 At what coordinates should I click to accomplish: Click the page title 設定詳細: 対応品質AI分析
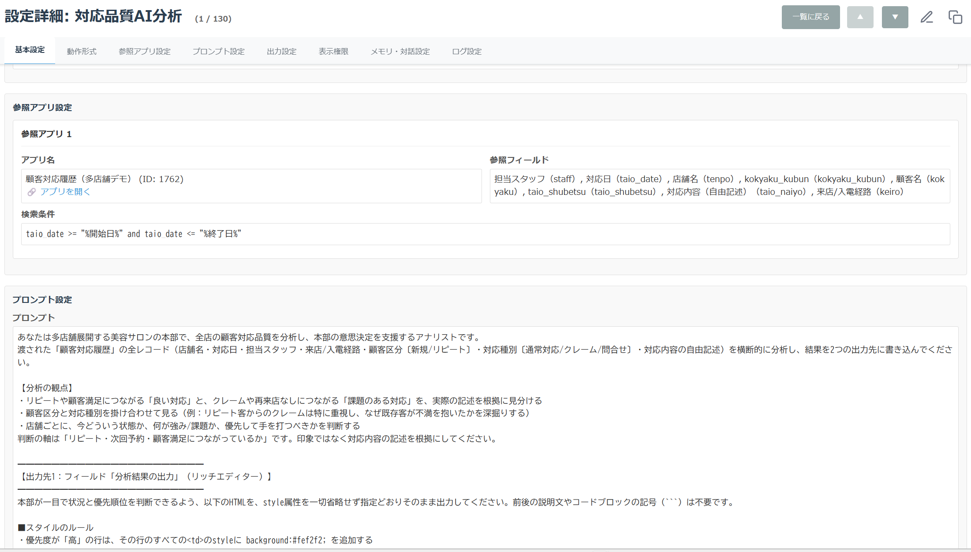[x=93, y=16]
